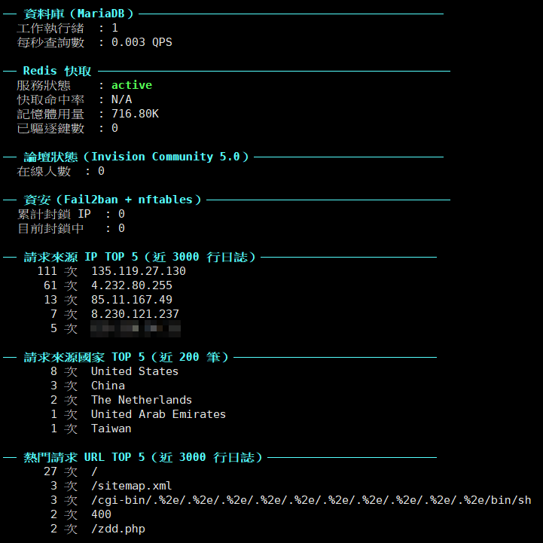Viewport: 543px width, 543px height.
Task: Select the 已驅逐鍵數 label
Action: tap(50, 129)
